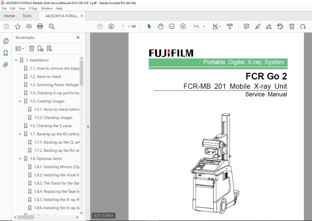The width and height of the screenshot is (312, 221).
Task: Collapse the 1.7. Backing up bookmark
Action: pos(20,134)
